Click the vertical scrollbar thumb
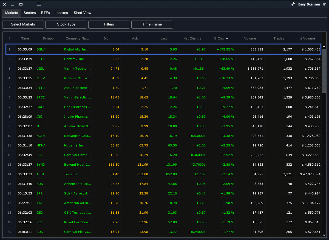The image size is (329, 240). 324,71
